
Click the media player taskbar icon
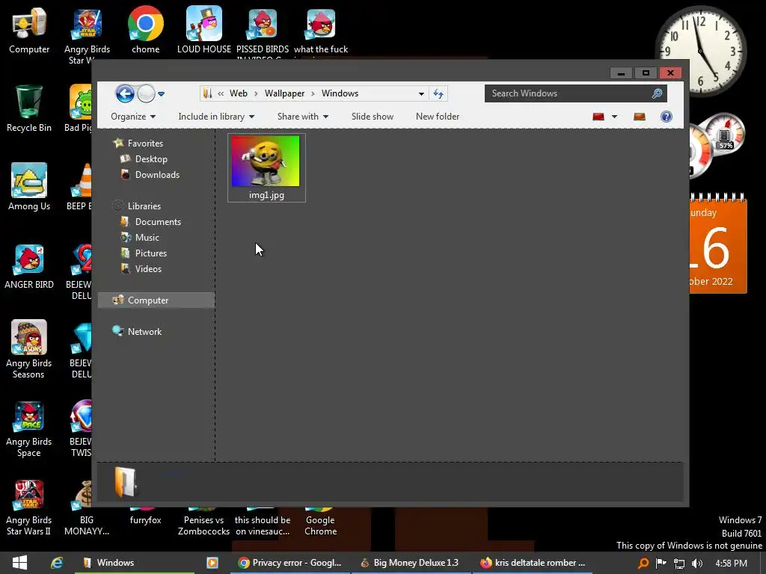point(212,563)
